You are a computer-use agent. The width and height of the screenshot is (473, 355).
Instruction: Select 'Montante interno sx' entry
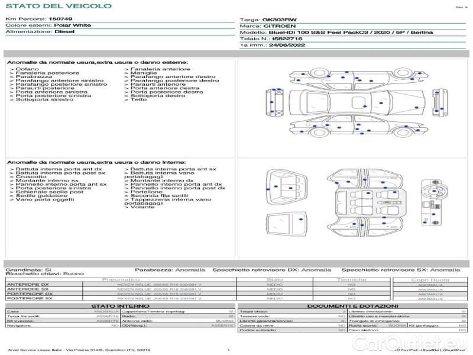47,180
